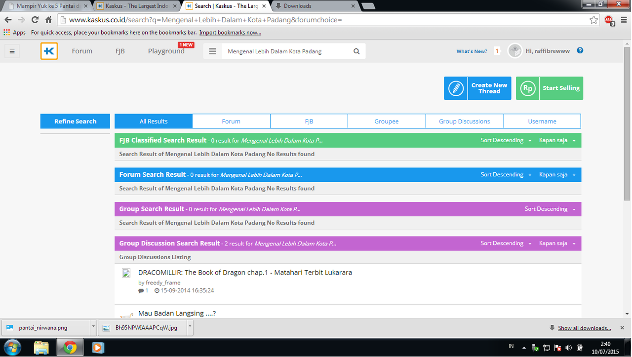Switch to the Username tab

click(542, 121)
